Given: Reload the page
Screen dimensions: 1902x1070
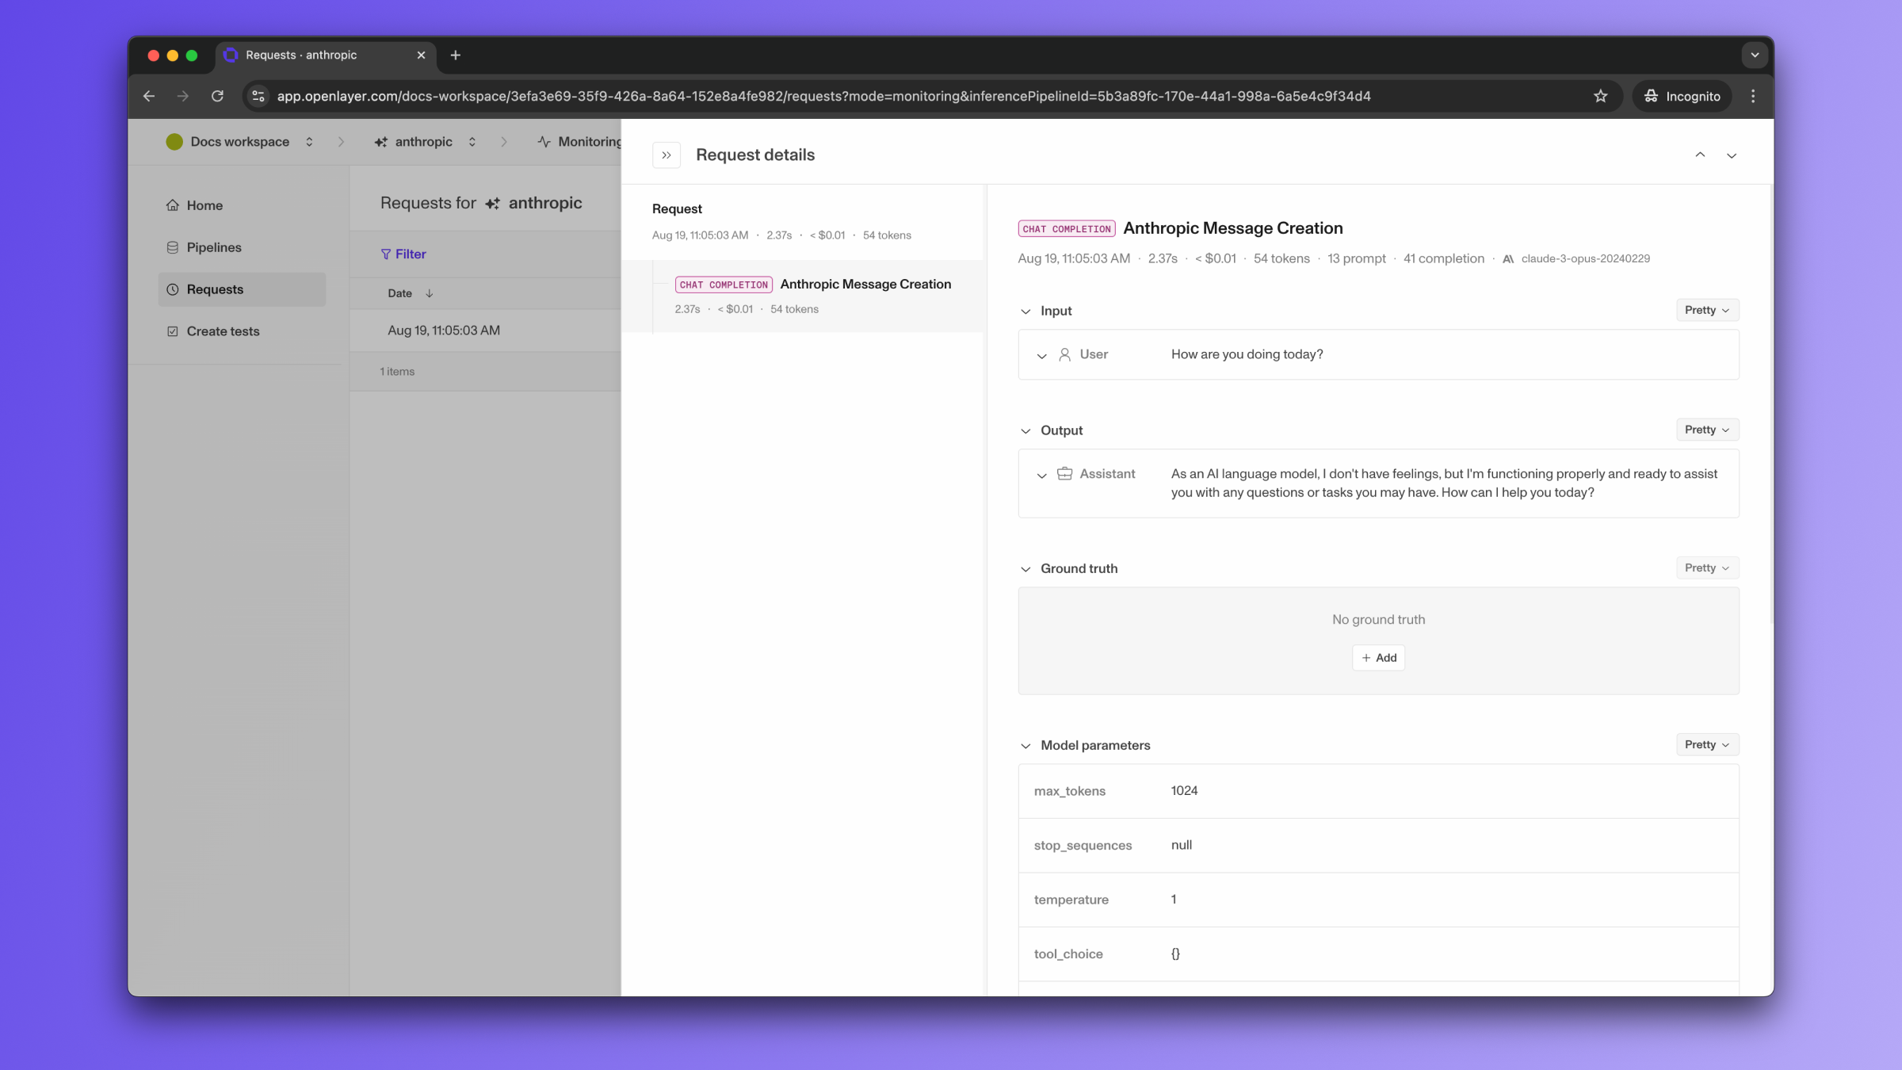Looking at the screenshot, I should tap(217, 96).
